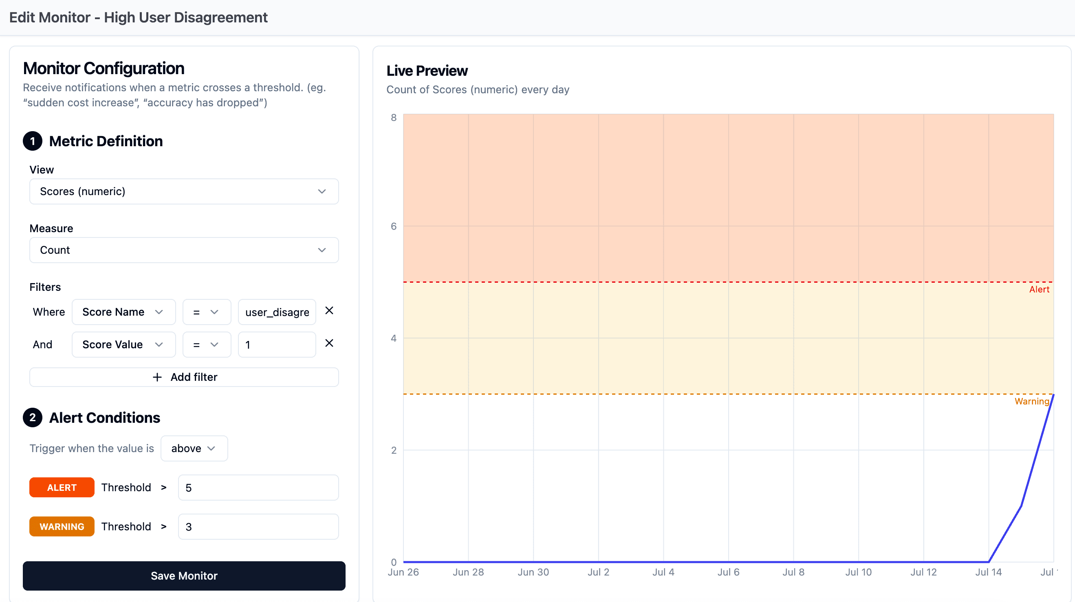Click the Monitor Configuration heading

[104, 68]
